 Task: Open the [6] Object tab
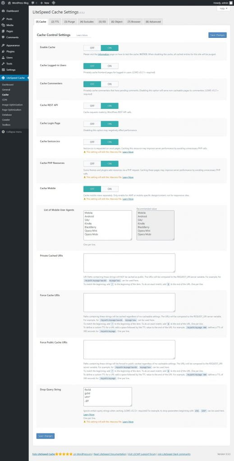click(117, 22)
